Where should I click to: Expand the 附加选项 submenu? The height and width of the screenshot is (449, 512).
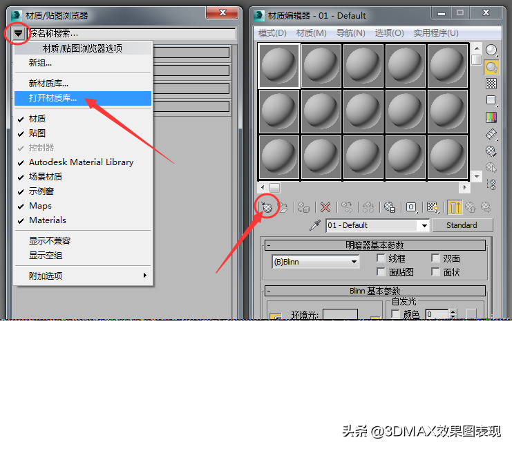coord(83,276)
